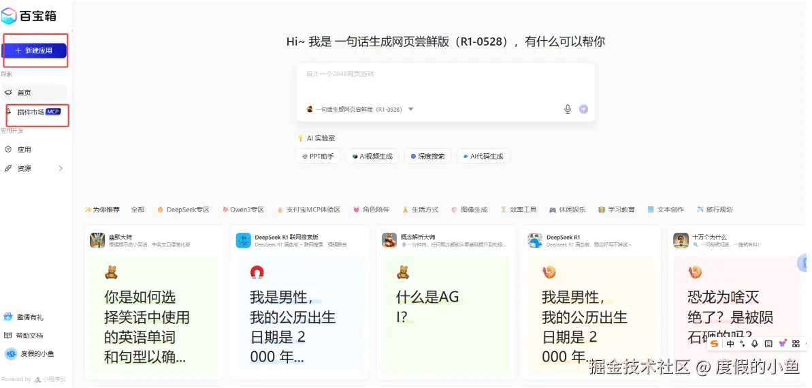Open the PPT助手 chip

tap(319, 156)
